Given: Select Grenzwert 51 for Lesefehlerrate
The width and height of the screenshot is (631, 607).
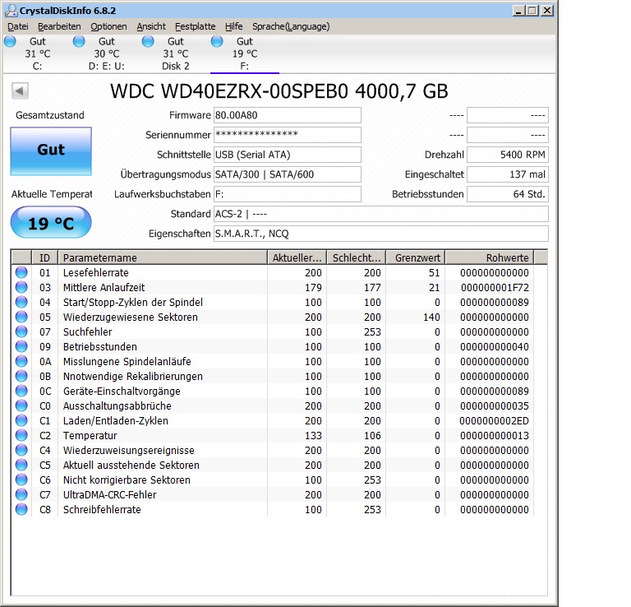Looking at the screenshot, I should point(434,273).
